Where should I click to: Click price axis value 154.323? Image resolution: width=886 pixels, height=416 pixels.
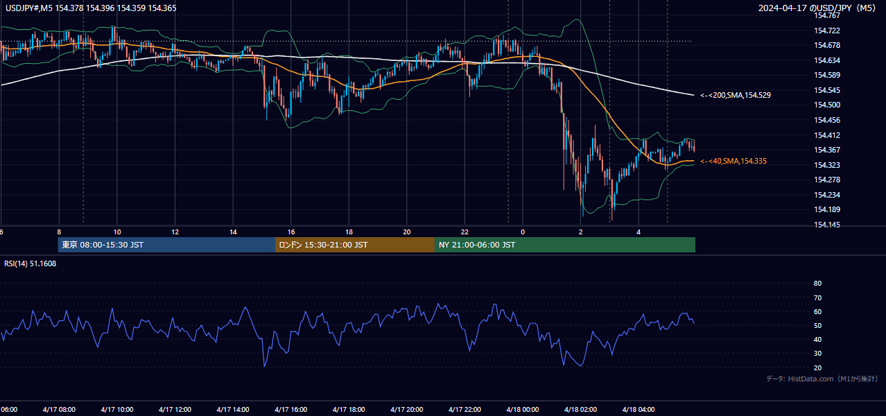826,165
